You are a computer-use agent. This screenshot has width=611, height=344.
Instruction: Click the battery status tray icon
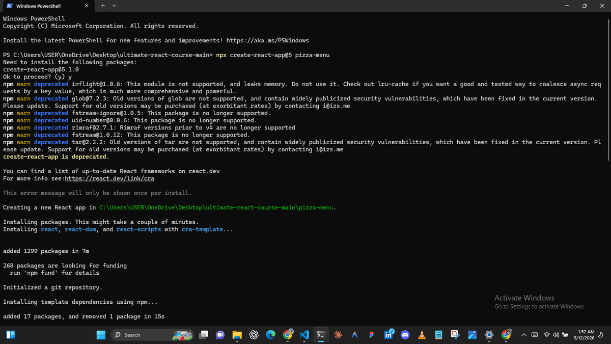tap(565, 335)
